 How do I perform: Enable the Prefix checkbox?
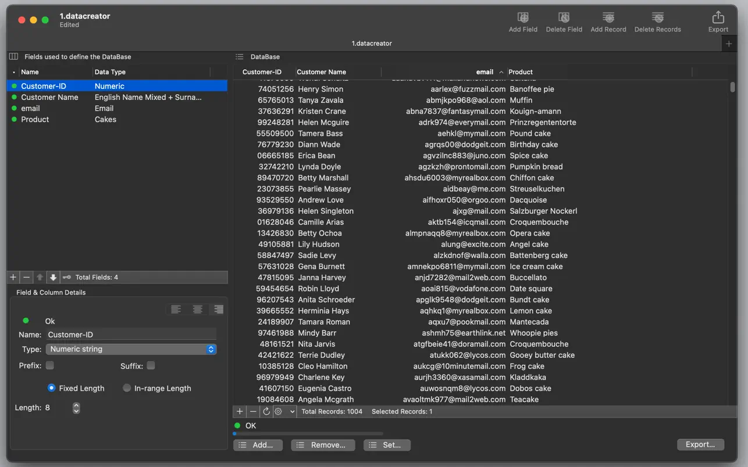pos(50,365)
